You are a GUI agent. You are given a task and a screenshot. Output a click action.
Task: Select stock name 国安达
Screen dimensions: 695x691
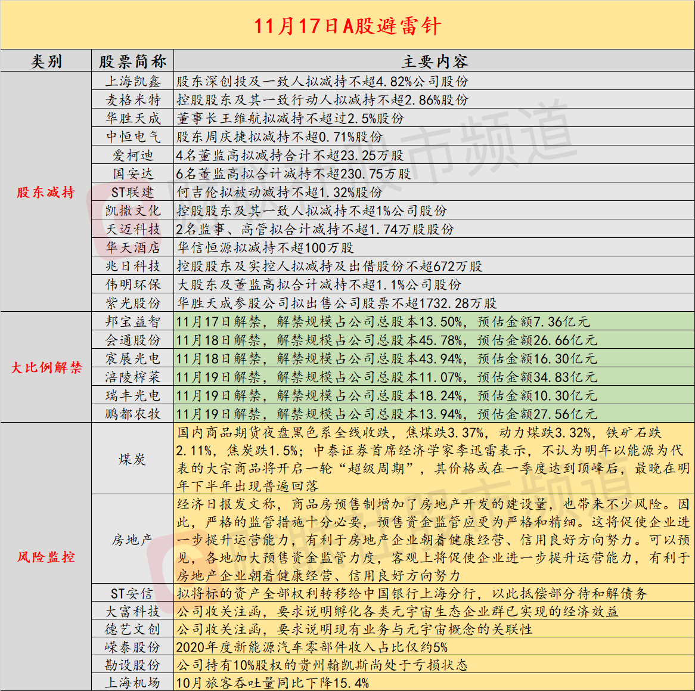pyautogui.click(x=132, y=173)
